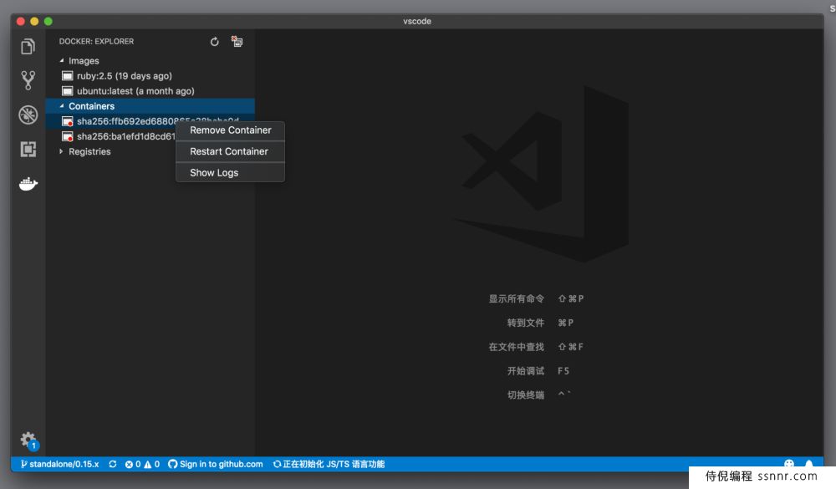The image size is (836, 489).
Task: Open the Source Control view
Action: (28, 80)
